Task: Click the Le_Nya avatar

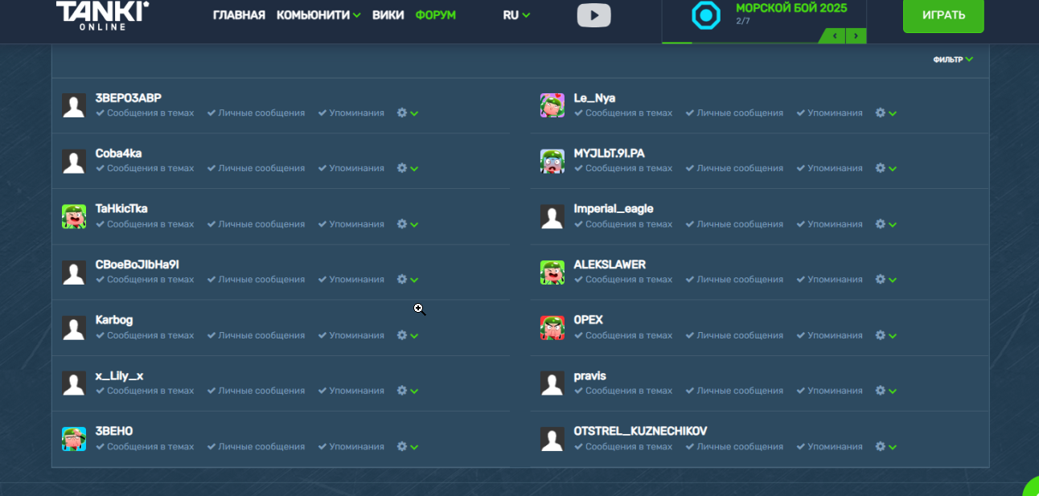Action: click(x=552, y=105)
